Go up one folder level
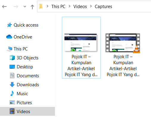151x117 pixels. pyautogui.click(x=32, y=7)
